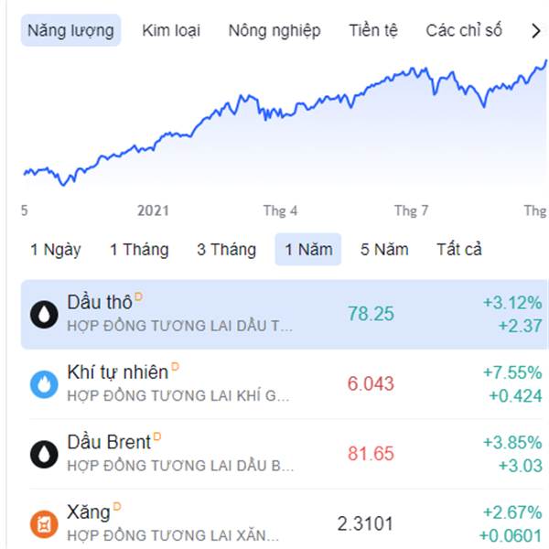The image size is (549, 549).
Task: Click the D marker next to Xăng
Action: [117, 506]
